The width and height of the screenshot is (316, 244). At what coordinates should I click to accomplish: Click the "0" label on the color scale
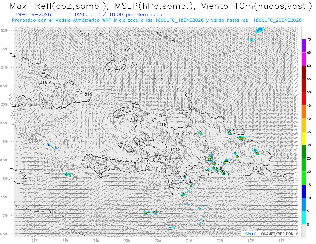pos(308,225)
